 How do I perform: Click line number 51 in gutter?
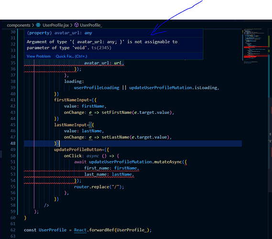pos(13,162)
